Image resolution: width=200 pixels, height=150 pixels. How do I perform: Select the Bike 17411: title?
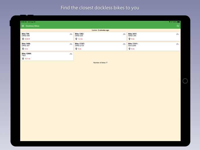pyautogui.click(x=133, y=44)
